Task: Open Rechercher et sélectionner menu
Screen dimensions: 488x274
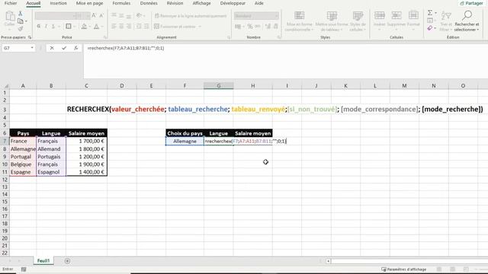Action: [x=467, y=21]
